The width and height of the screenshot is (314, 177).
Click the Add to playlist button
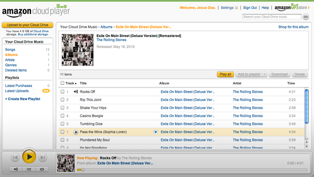click(249, 74)
